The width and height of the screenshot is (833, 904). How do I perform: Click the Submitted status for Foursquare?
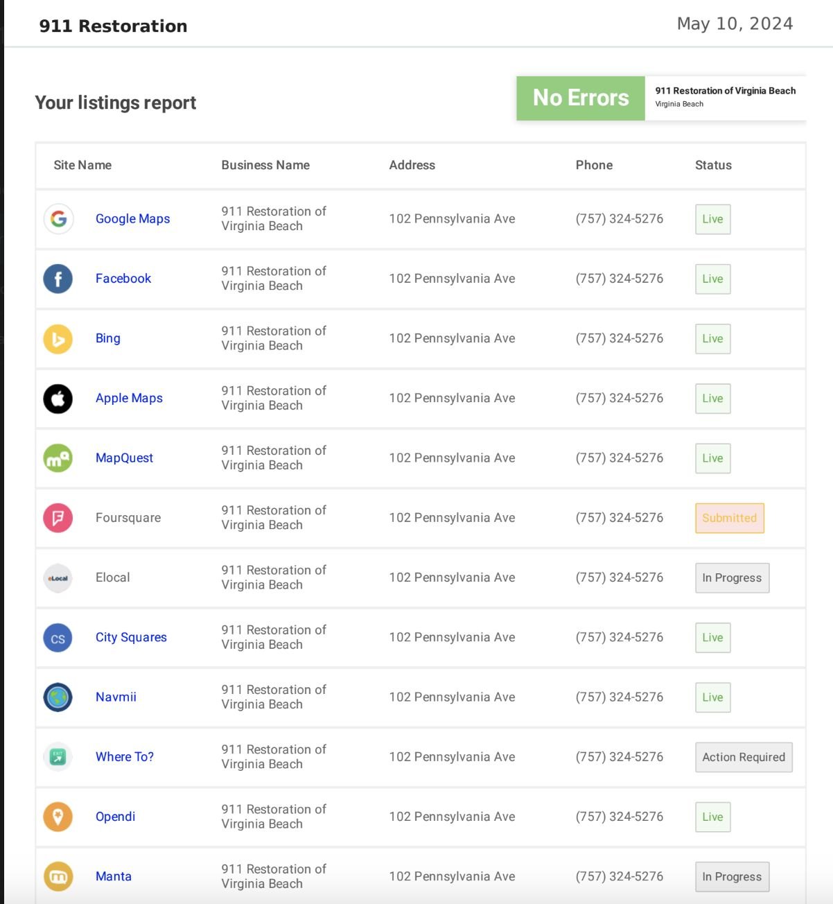point(730,518)
